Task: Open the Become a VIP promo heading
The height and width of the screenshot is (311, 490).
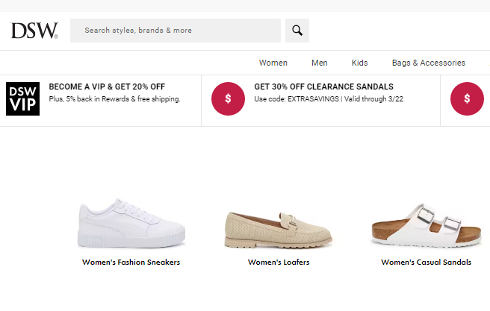Action: pyautogui.click(x=107, y=87)
